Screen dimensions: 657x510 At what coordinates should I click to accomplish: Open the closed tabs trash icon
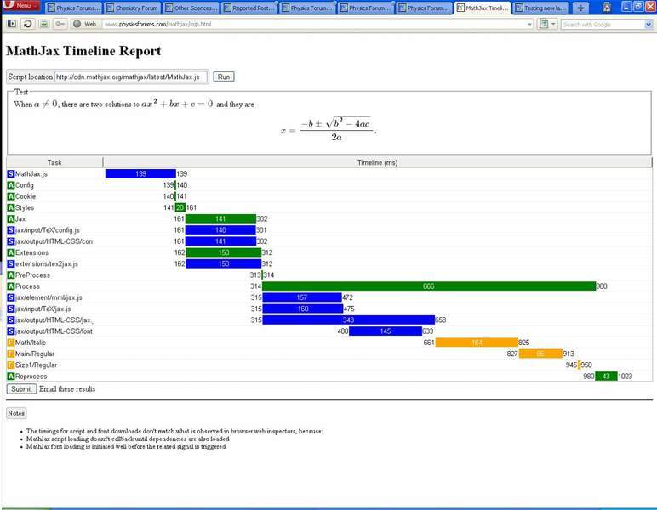(x=607, y=7)
